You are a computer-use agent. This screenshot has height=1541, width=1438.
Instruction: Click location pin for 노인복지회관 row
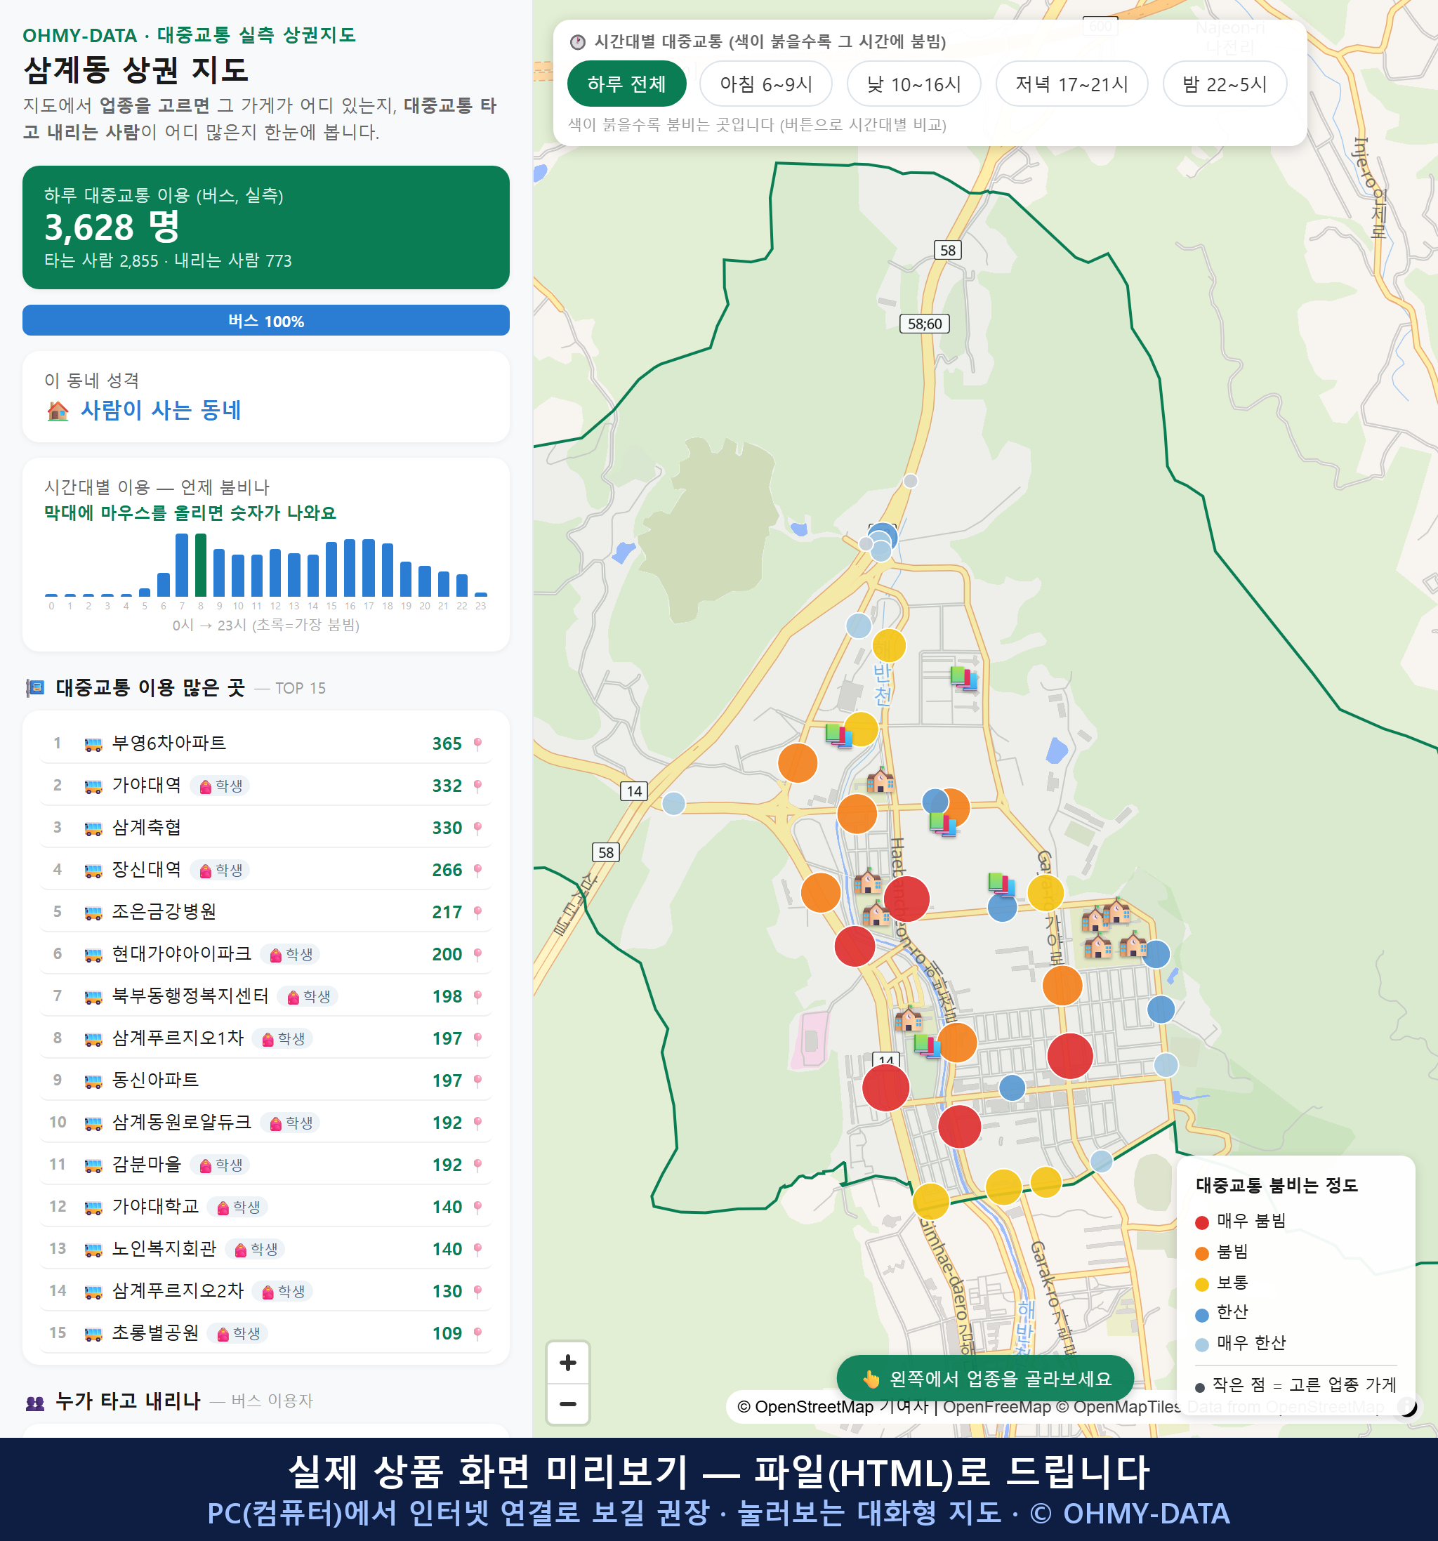pos(477,1249)
